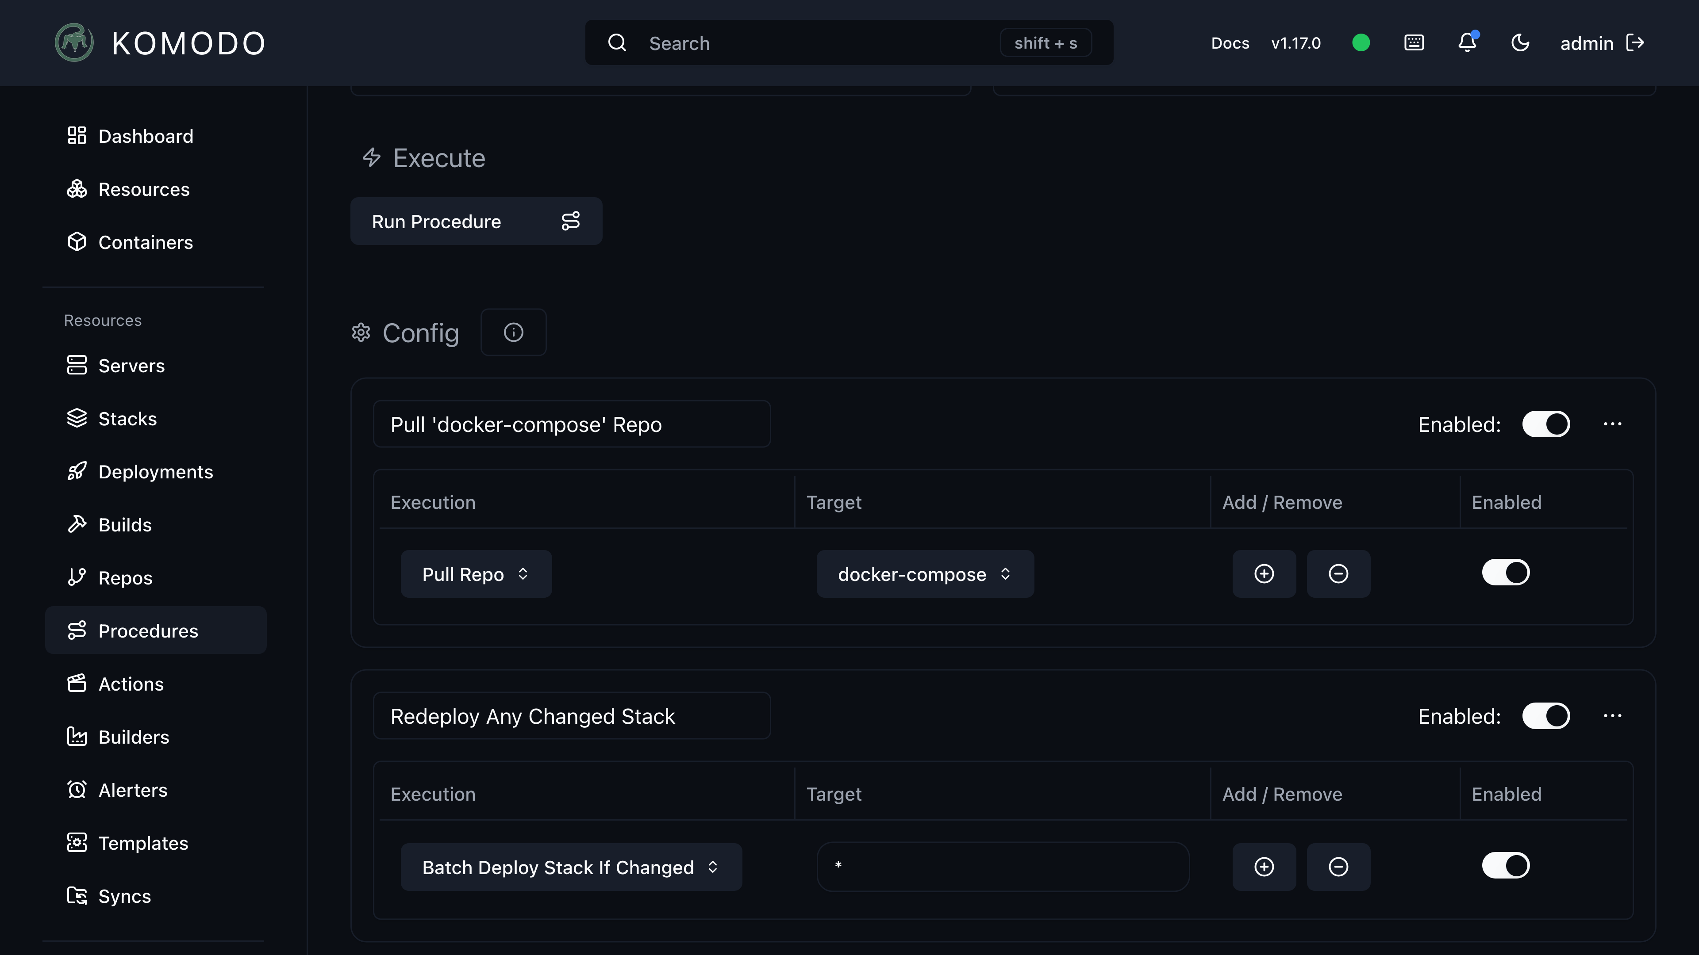The image size is (1699, 955).
Task: Click the Komodo lizard logo
Action: [x=74, y=43]
